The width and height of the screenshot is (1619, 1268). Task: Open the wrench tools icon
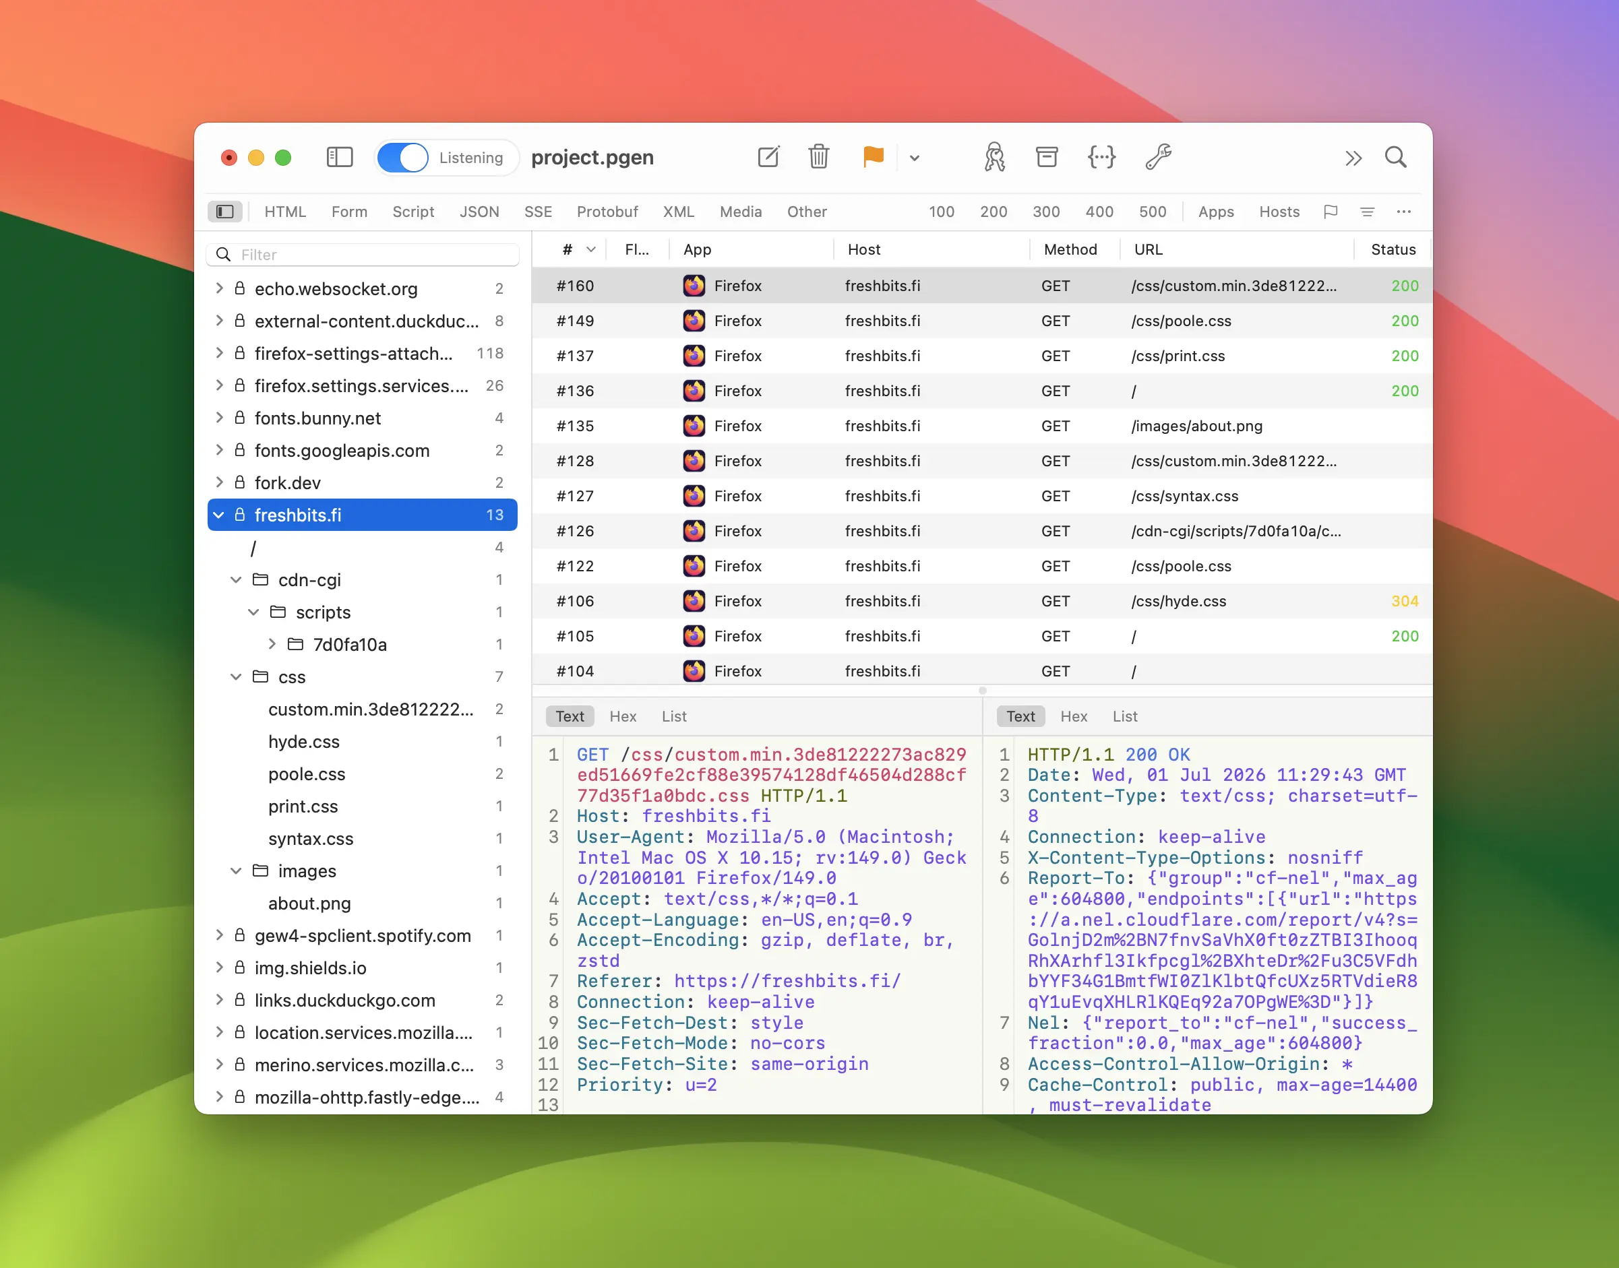tap(1158, 158)
